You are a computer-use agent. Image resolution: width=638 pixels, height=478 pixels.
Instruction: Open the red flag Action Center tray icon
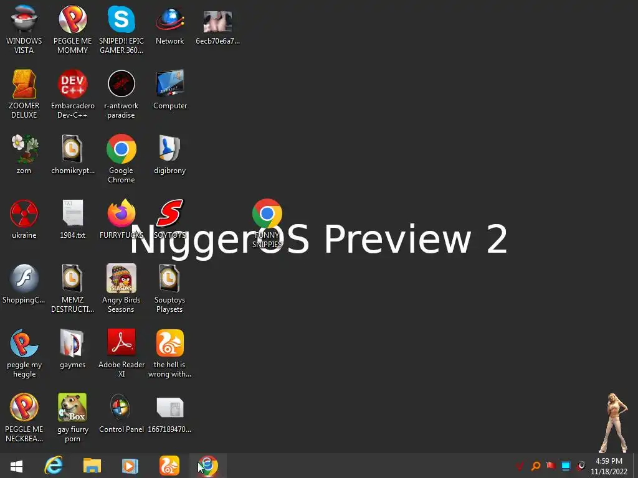pyautogui.click(x=551, y=466)
